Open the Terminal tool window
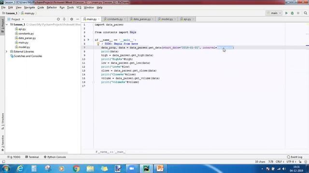Image resolution: width=309 pixels, height=173 pixels. (x=32, y=157)
